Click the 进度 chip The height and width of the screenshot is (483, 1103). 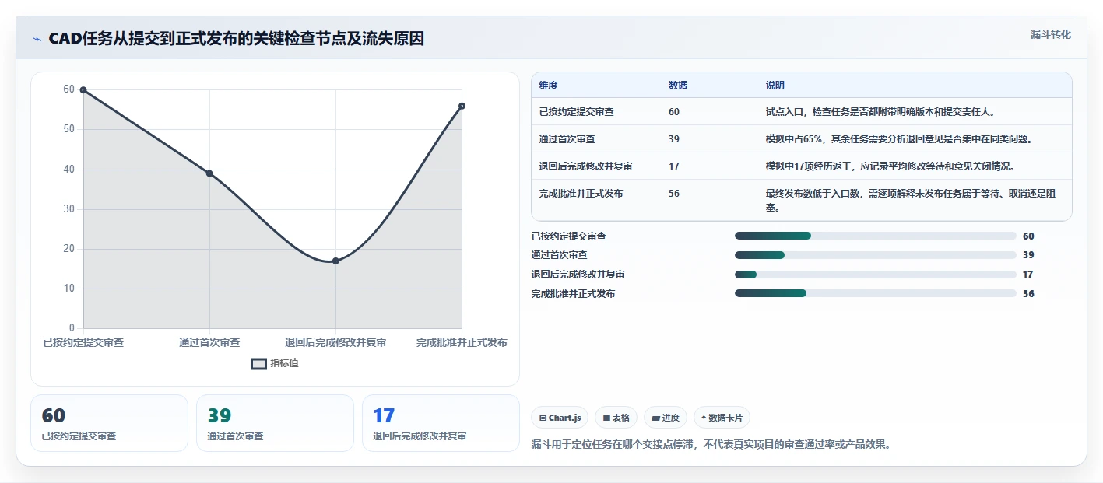pyautogui.click(x=666, y=418)
